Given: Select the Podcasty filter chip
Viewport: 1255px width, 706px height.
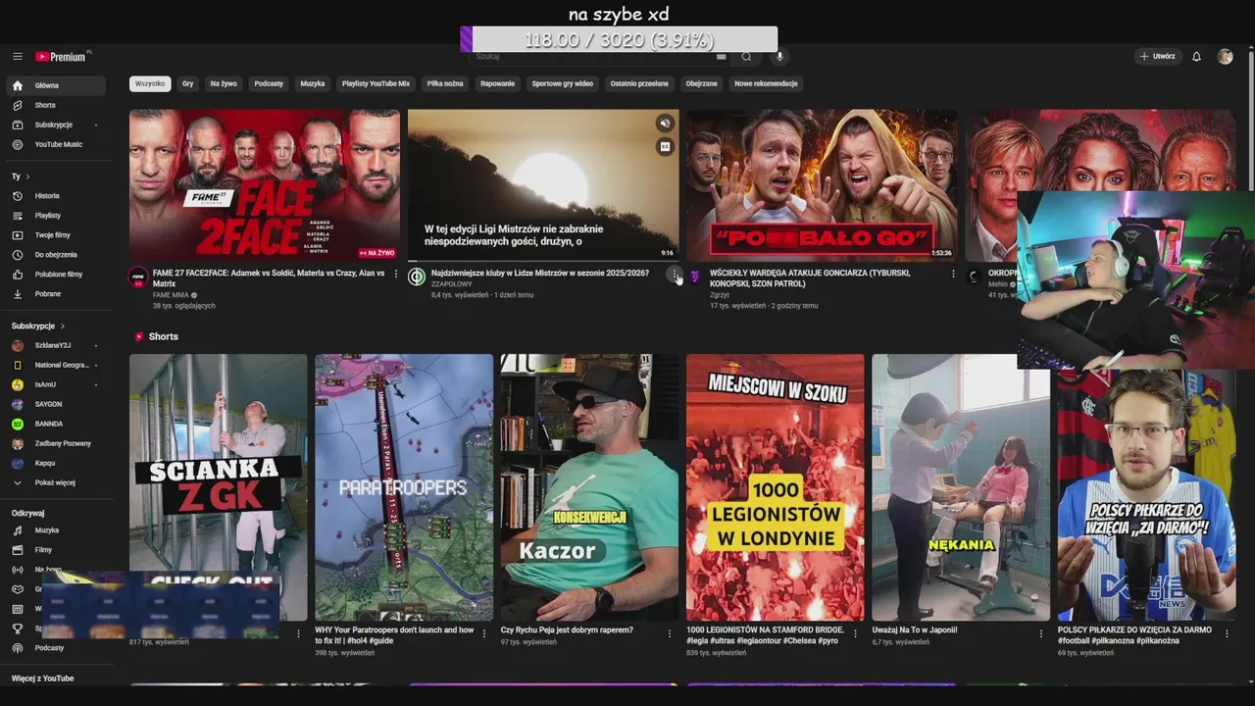Looking at the screenshot, I should pyautogui.click(x=269, y=84).
